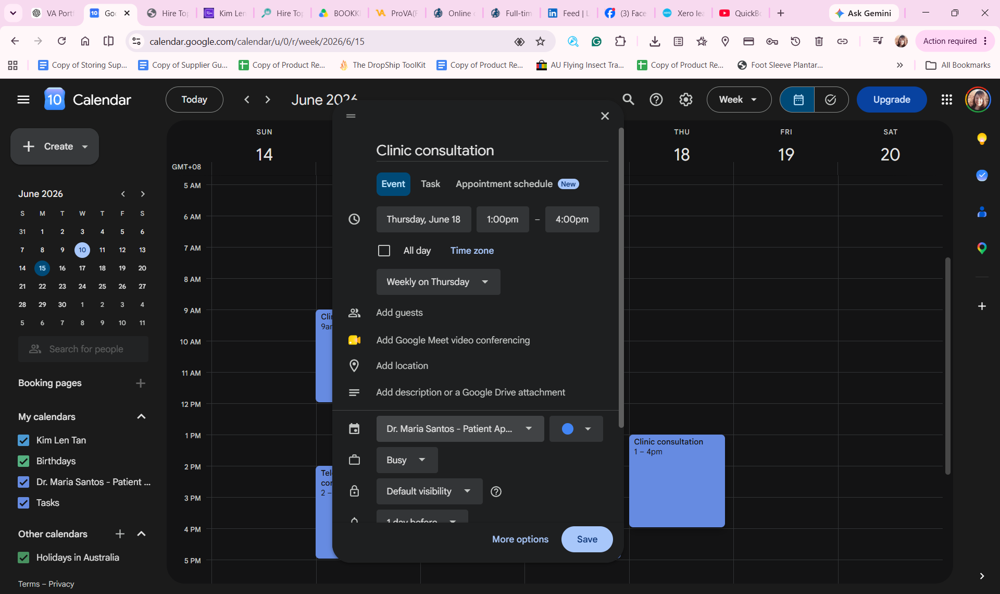Switch to the Task tab

pos(430,184)
